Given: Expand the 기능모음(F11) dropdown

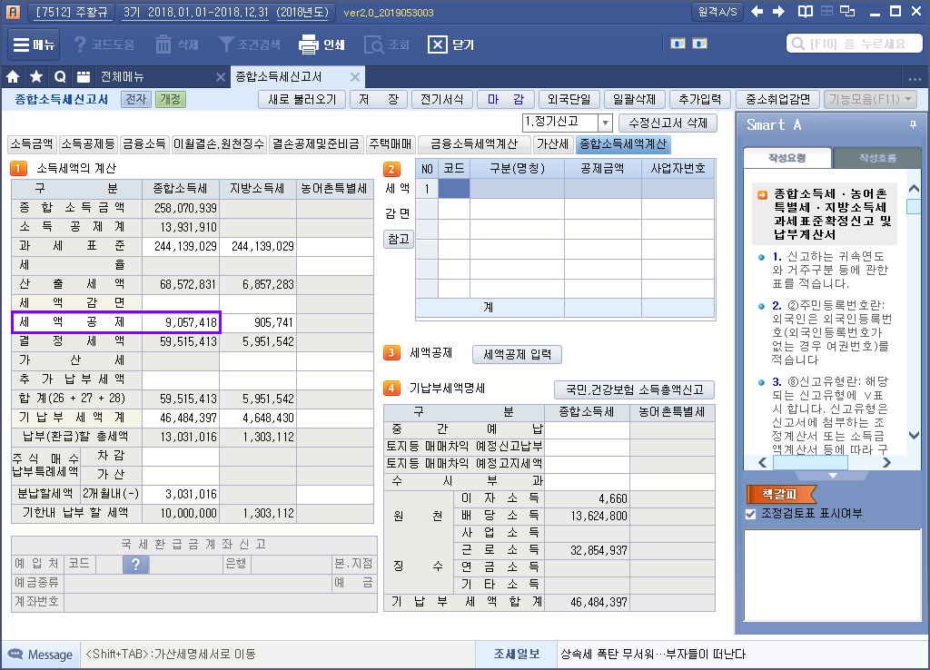Looking at the screenshot, I should 870,99.
